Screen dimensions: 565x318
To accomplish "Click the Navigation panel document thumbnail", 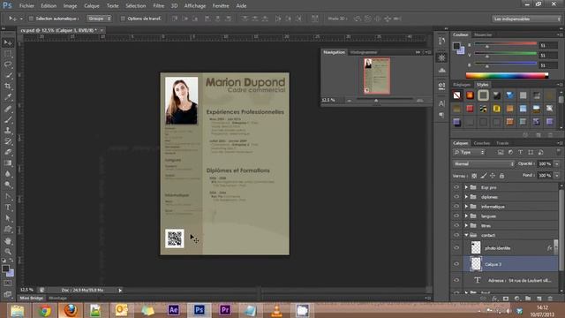I will pos(377,76).
